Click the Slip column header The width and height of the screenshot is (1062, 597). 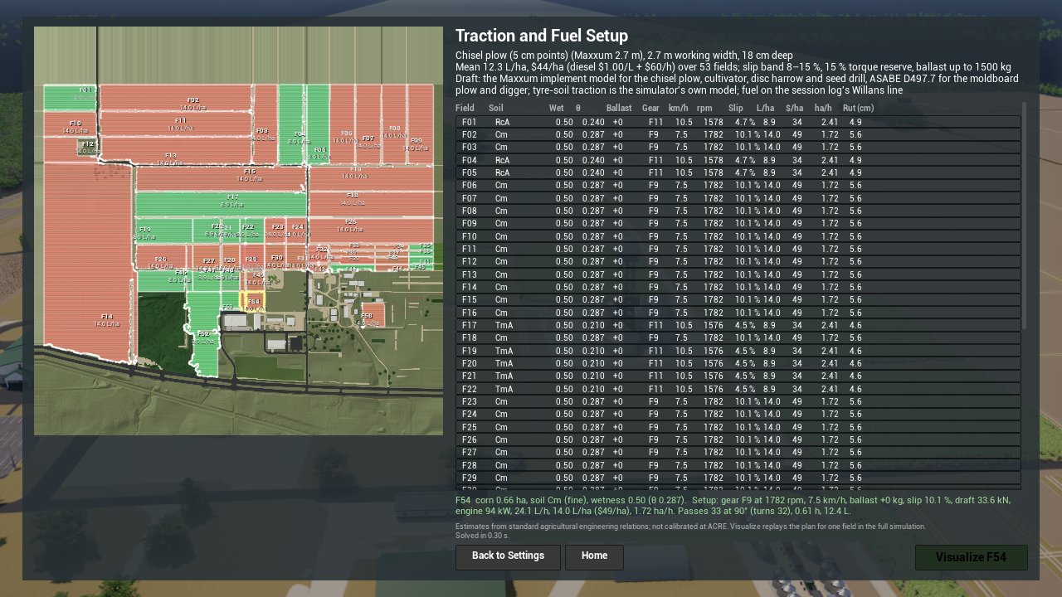(736, 108)
